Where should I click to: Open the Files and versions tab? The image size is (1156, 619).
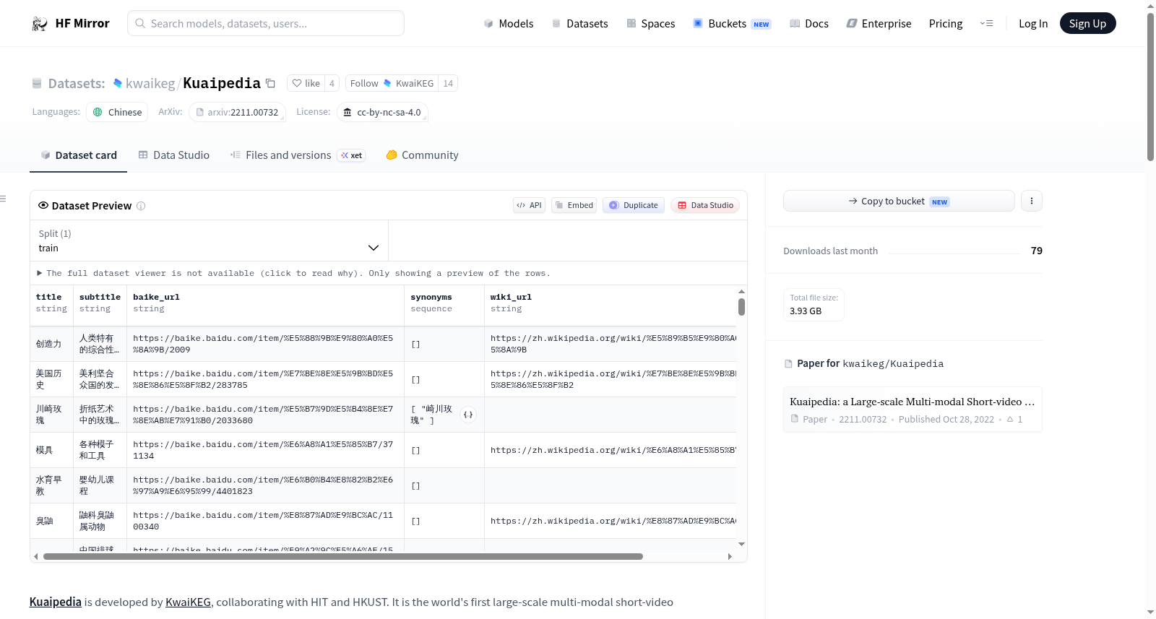pos(298,155)
